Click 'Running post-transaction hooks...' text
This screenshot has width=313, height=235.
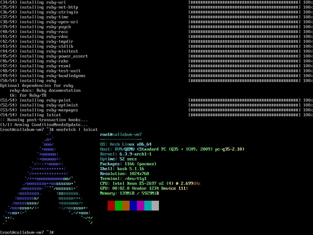[44, 120]
